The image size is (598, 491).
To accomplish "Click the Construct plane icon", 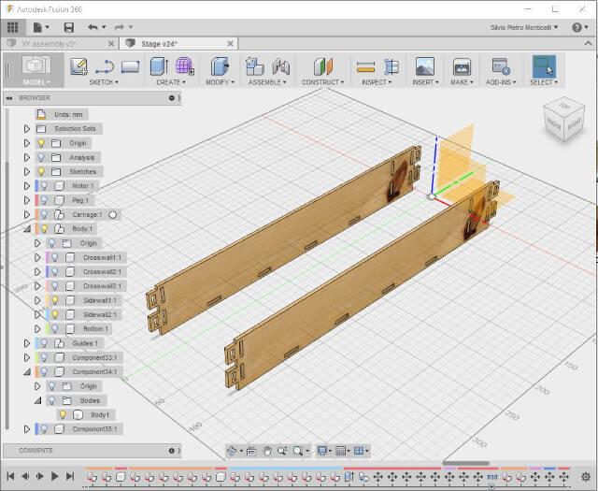I will coord(323,66).
